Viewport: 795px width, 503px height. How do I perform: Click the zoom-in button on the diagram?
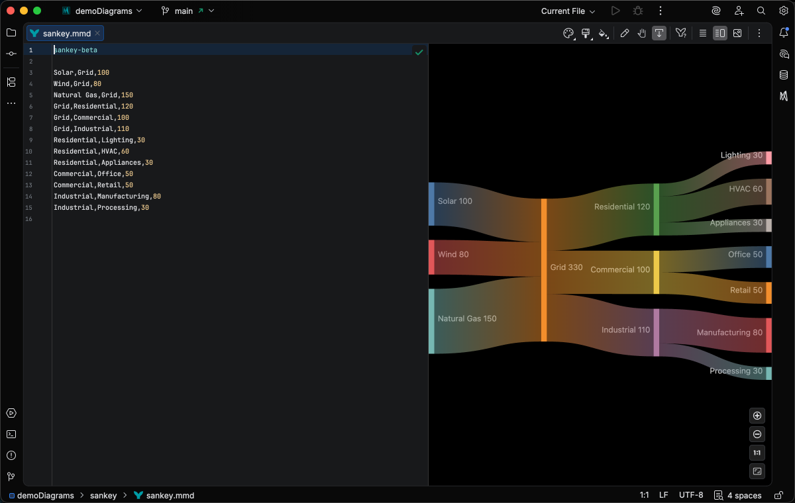pyautogui.click(x=757, y=416)
